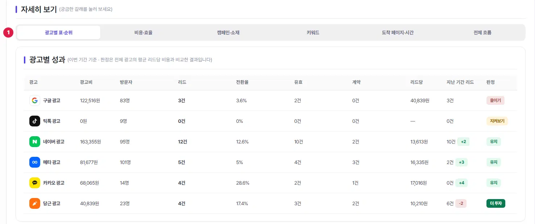Screen dimensions: 535x224
Task: Click the 계약 column header
Action: [356, 82]
